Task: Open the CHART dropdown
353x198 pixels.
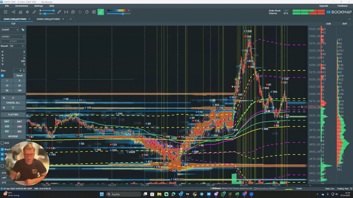Action: (10, 30)
